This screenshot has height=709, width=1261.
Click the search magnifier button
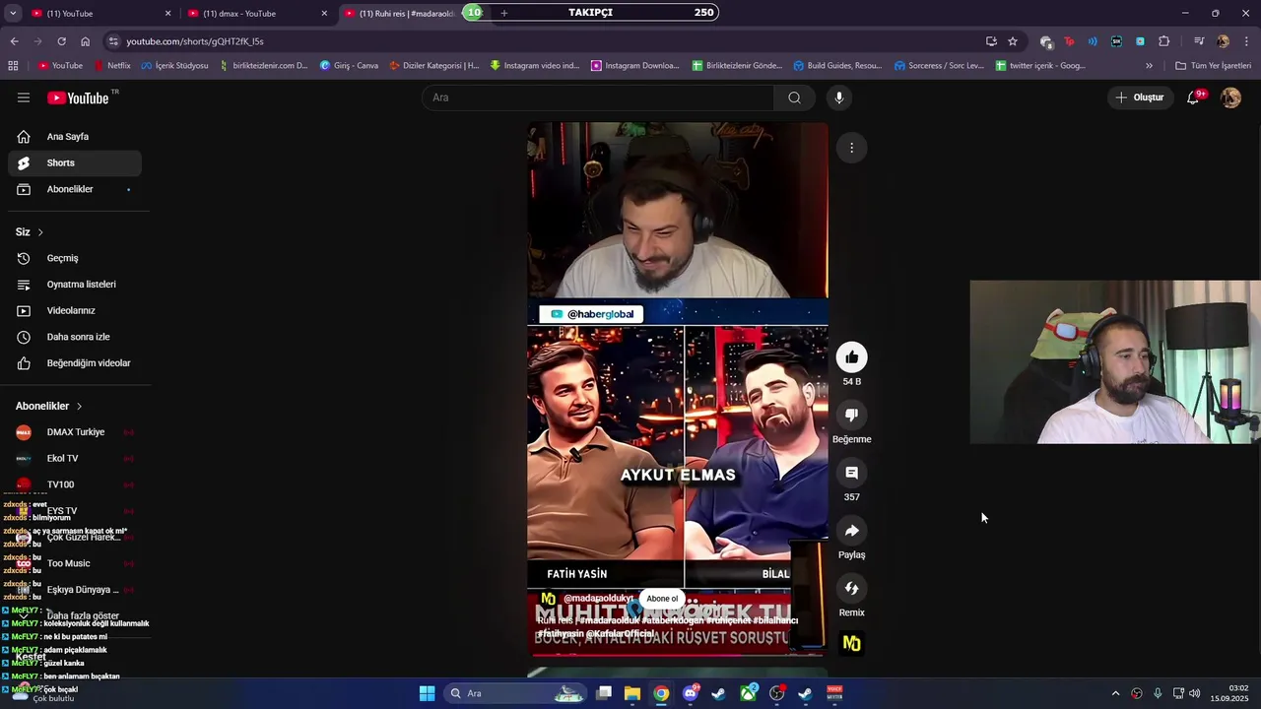[x=794, y=97]
